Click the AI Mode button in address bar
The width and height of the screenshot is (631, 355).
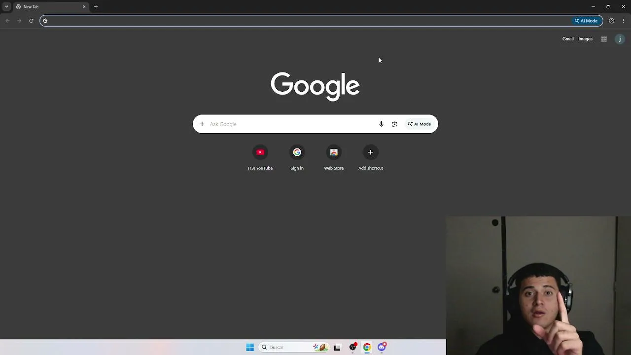pyautogui.click(x=586, y=21)
